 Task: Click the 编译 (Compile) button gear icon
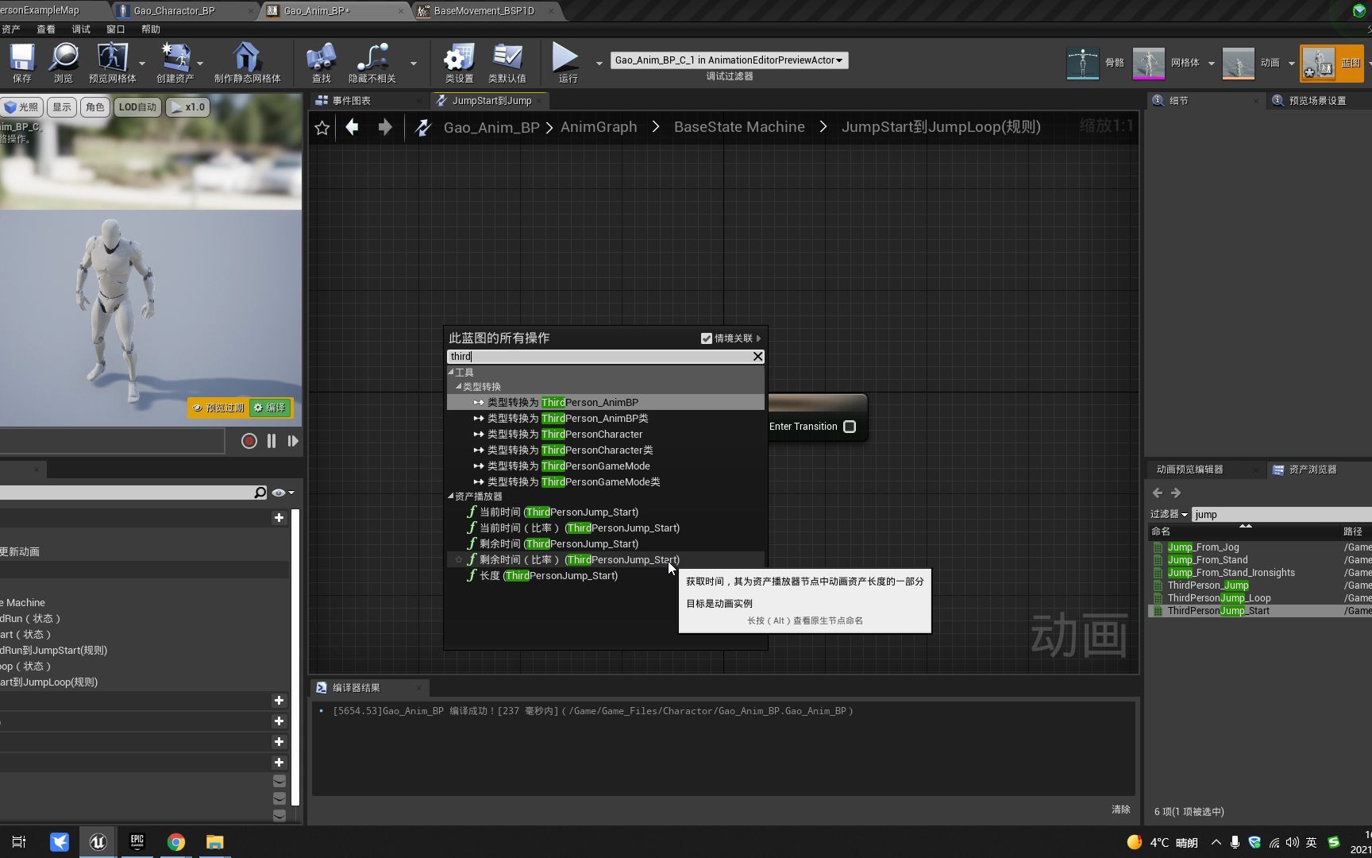tap(258, 408)
